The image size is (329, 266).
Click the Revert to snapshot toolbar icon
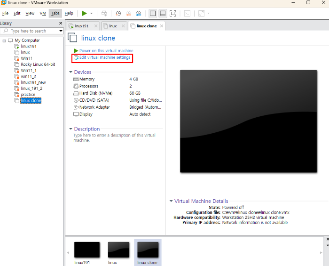click(x=128, y=14)
